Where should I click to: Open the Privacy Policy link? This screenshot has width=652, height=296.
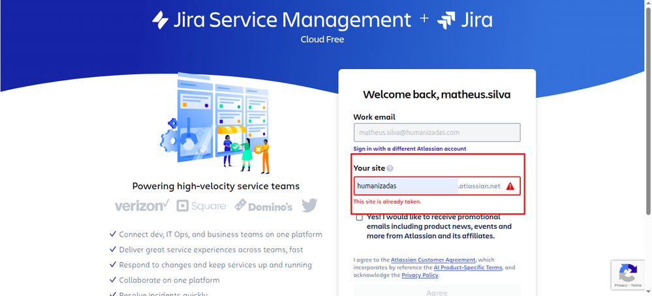[x=420, y=275]
